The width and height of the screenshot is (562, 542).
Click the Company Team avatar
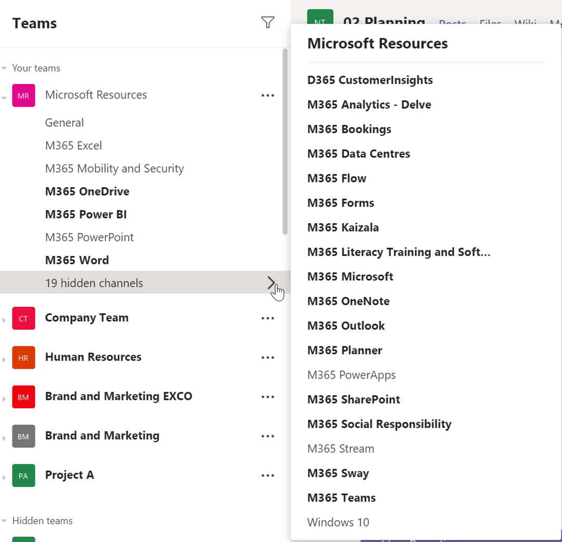[23, 318]
